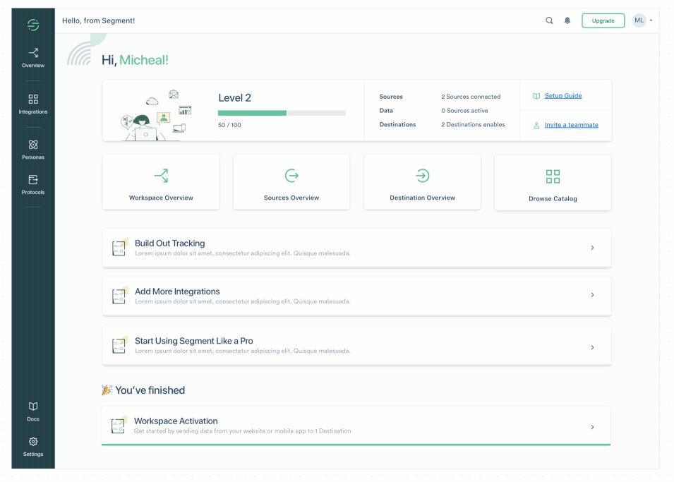
Task: Click the Start Using Segment checklist icon
Action: tap(119, 345)
